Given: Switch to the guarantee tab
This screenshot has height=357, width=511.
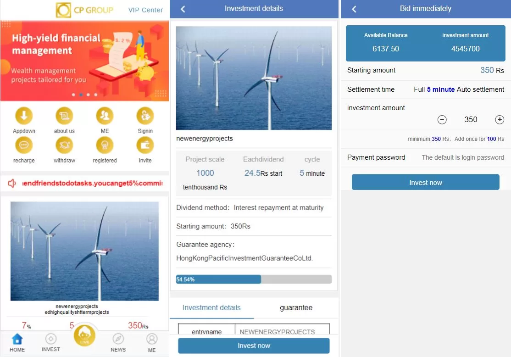Looking at the screenshot, I should (296, 308).
